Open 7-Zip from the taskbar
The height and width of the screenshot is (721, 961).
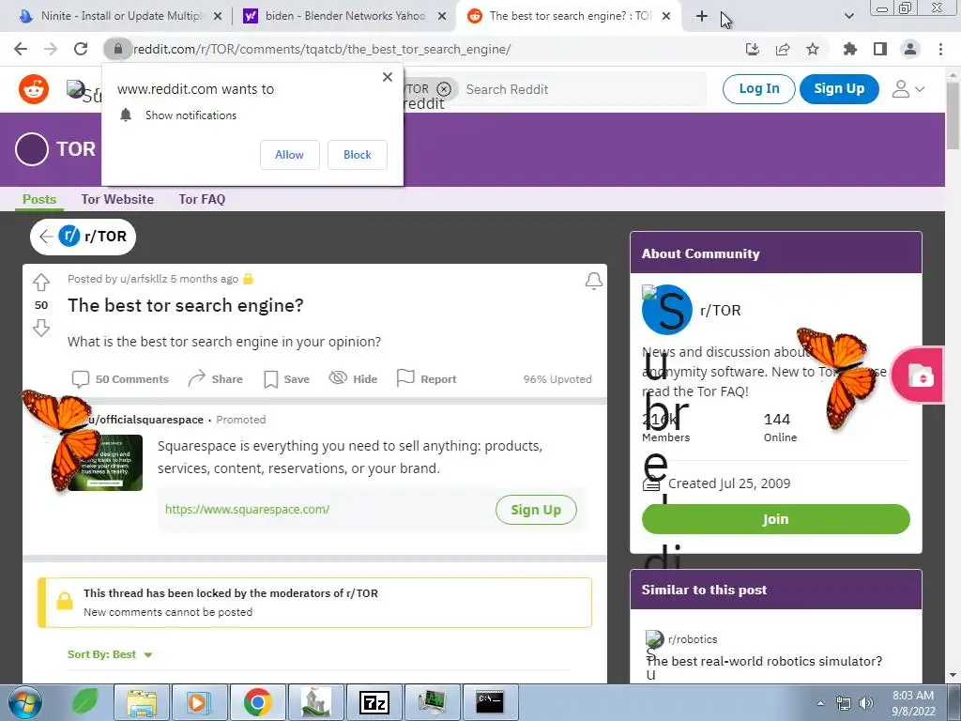click(x=374, y=702)
